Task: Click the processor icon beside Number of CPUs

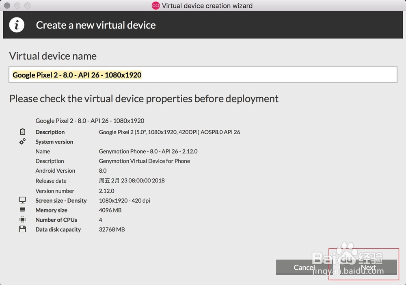Action: point(23,220)
